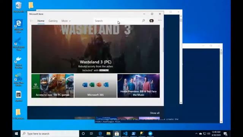The image size is (243, 137).
Task: Open the folder icon next to Recycle Bin
Action: 31,5
